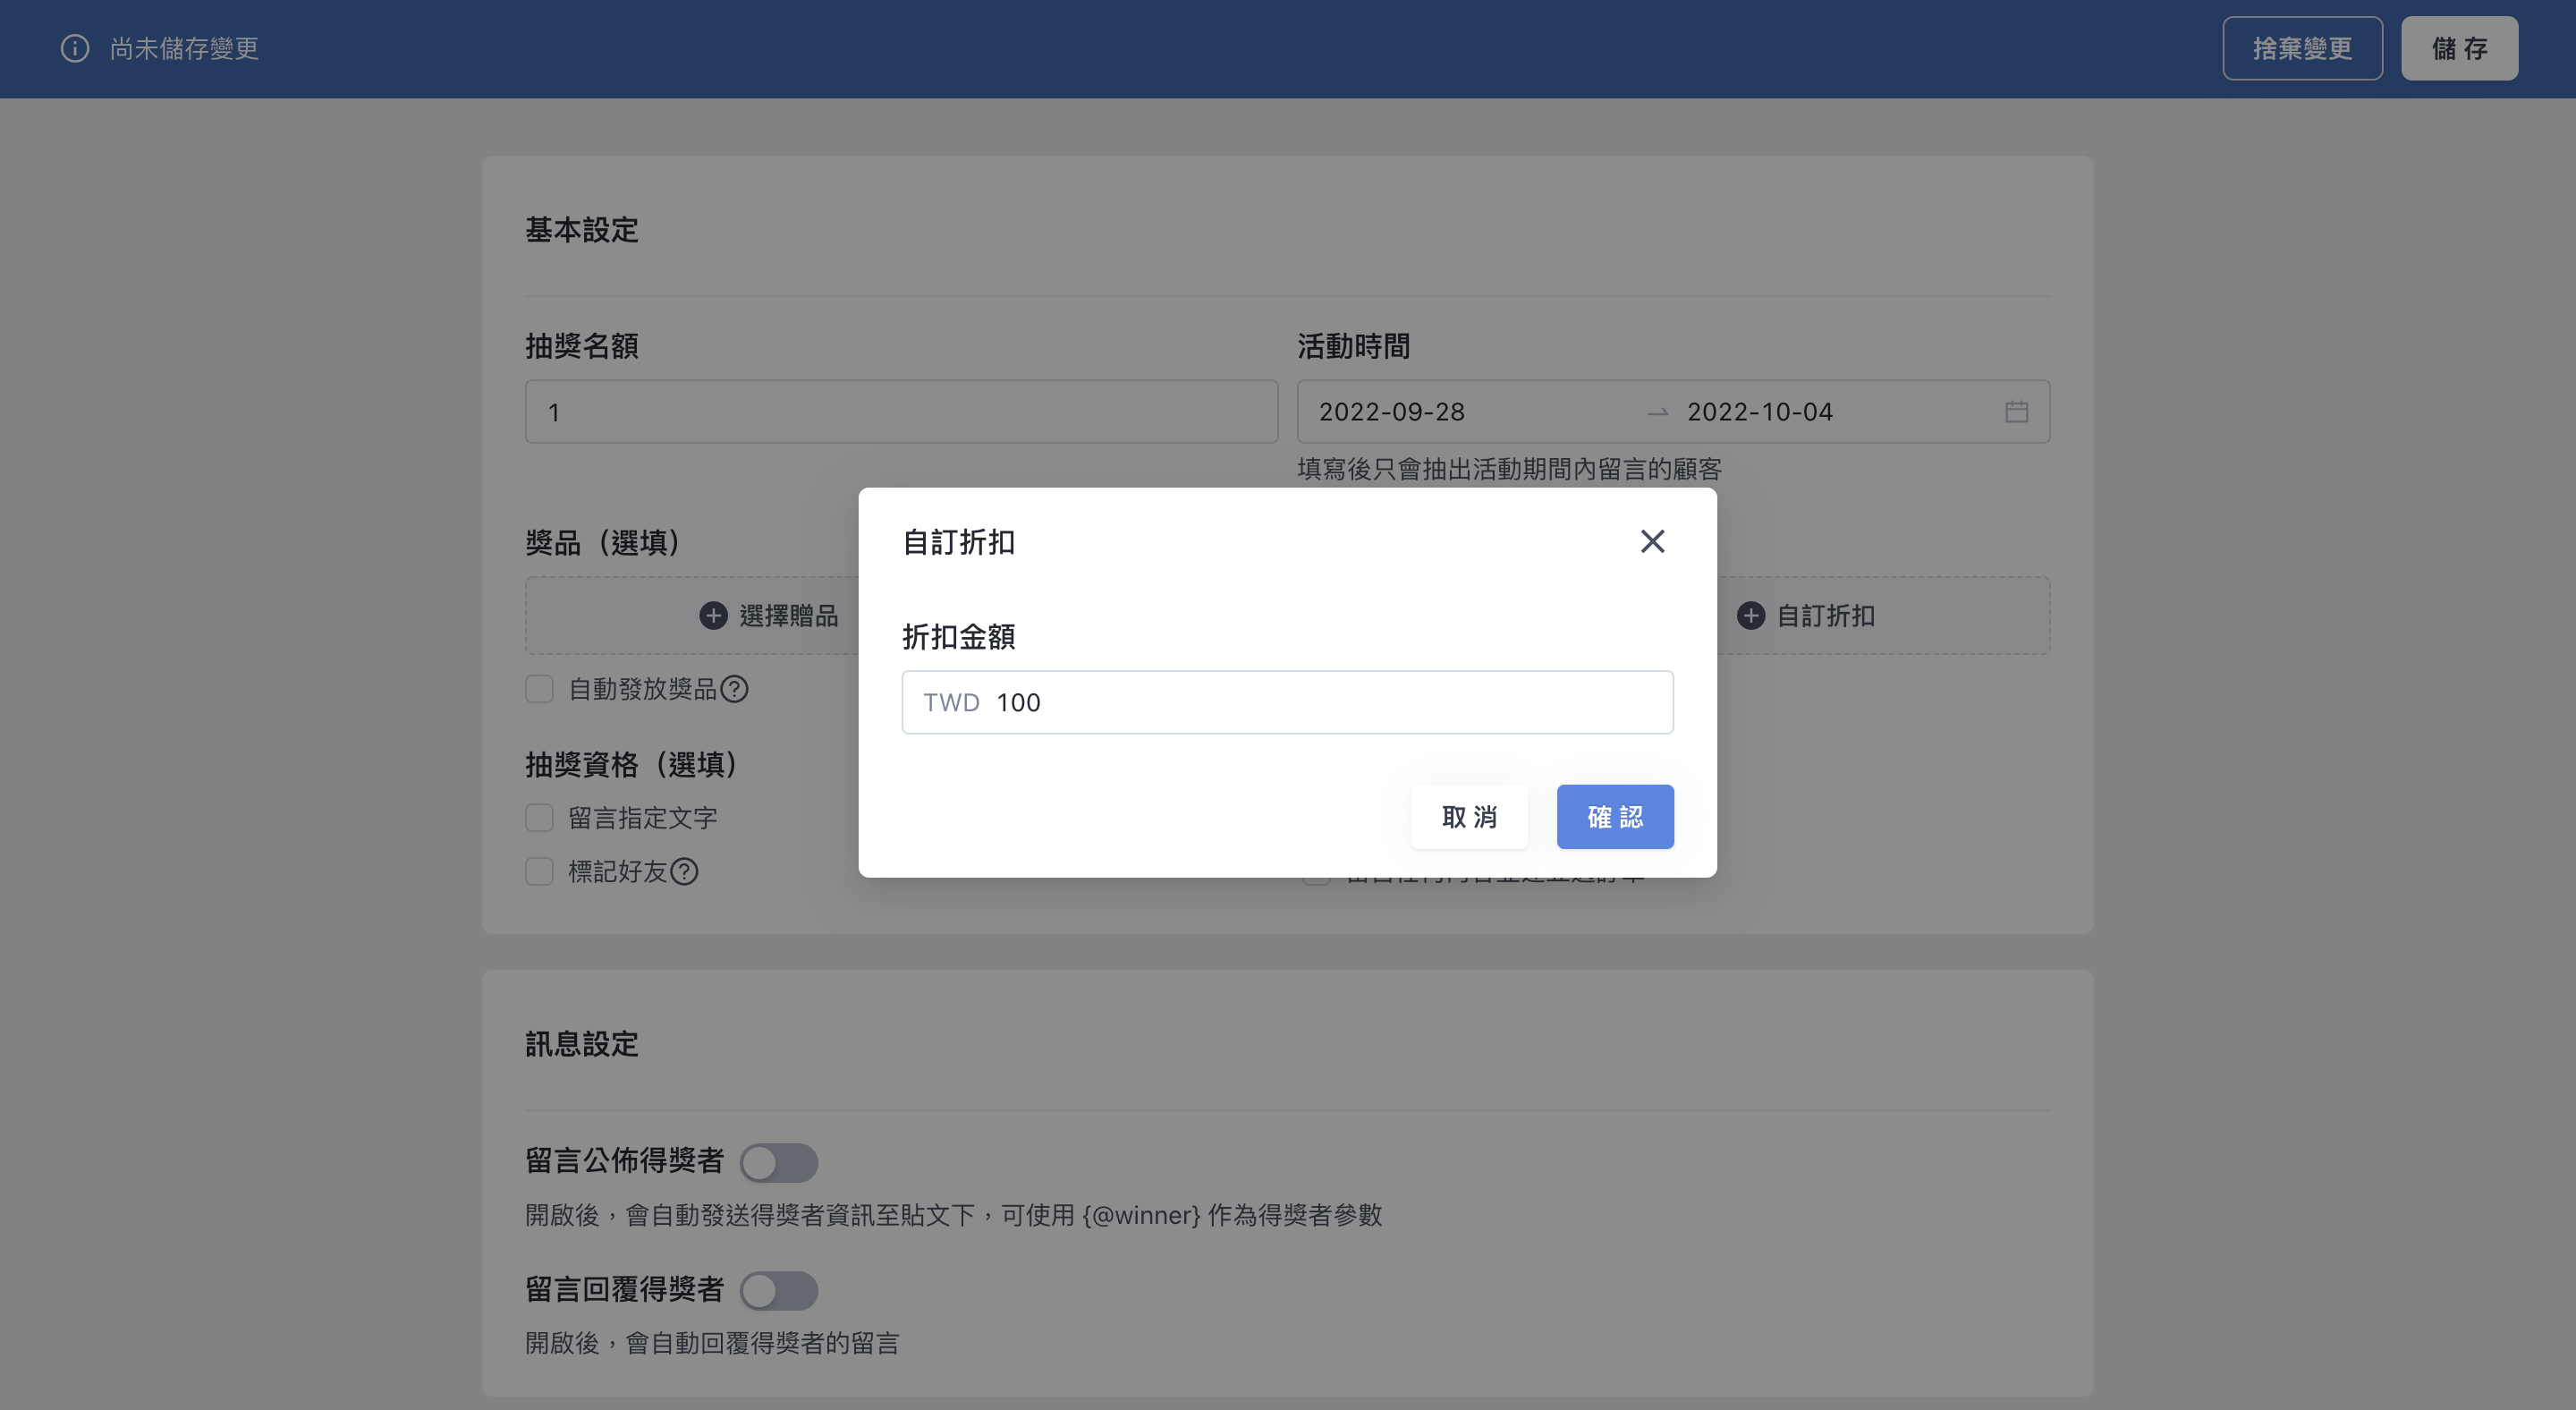Screen dimensions: 2576x1410
Task: Click the 自訂折扣 dialog title
Action: tap(958, 542)
